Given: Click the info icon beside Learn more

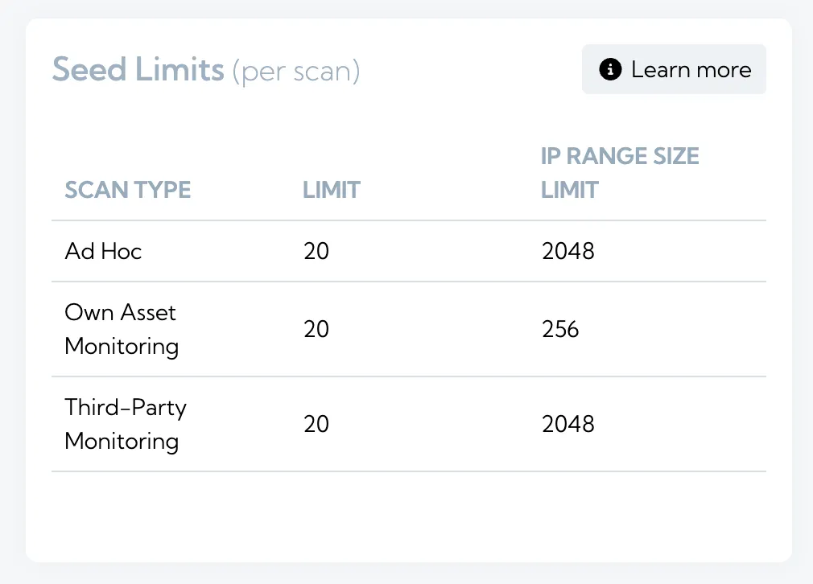Looking at the screenshot, I should [610, 69].
